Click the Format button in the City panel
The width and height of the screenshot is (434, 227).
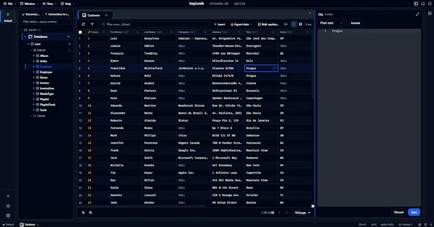[355, 23]
